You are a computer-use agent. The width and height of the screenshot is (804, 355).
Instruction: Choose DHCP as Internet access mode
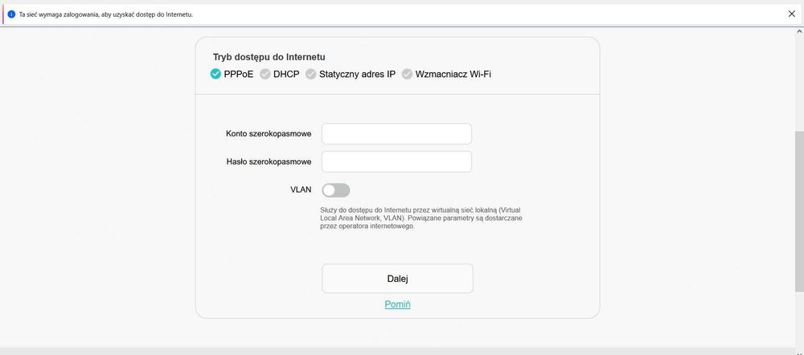pyautogui.click(x=265, y=75)
